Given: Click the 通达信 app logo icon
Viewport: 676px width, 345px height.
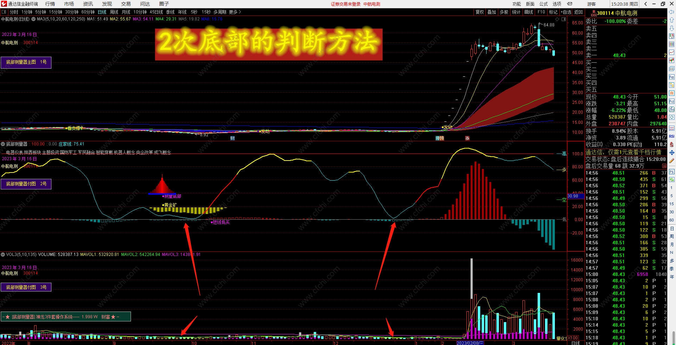Looking at the screenshot, I should pyautogui.click(x=4, y=4).
